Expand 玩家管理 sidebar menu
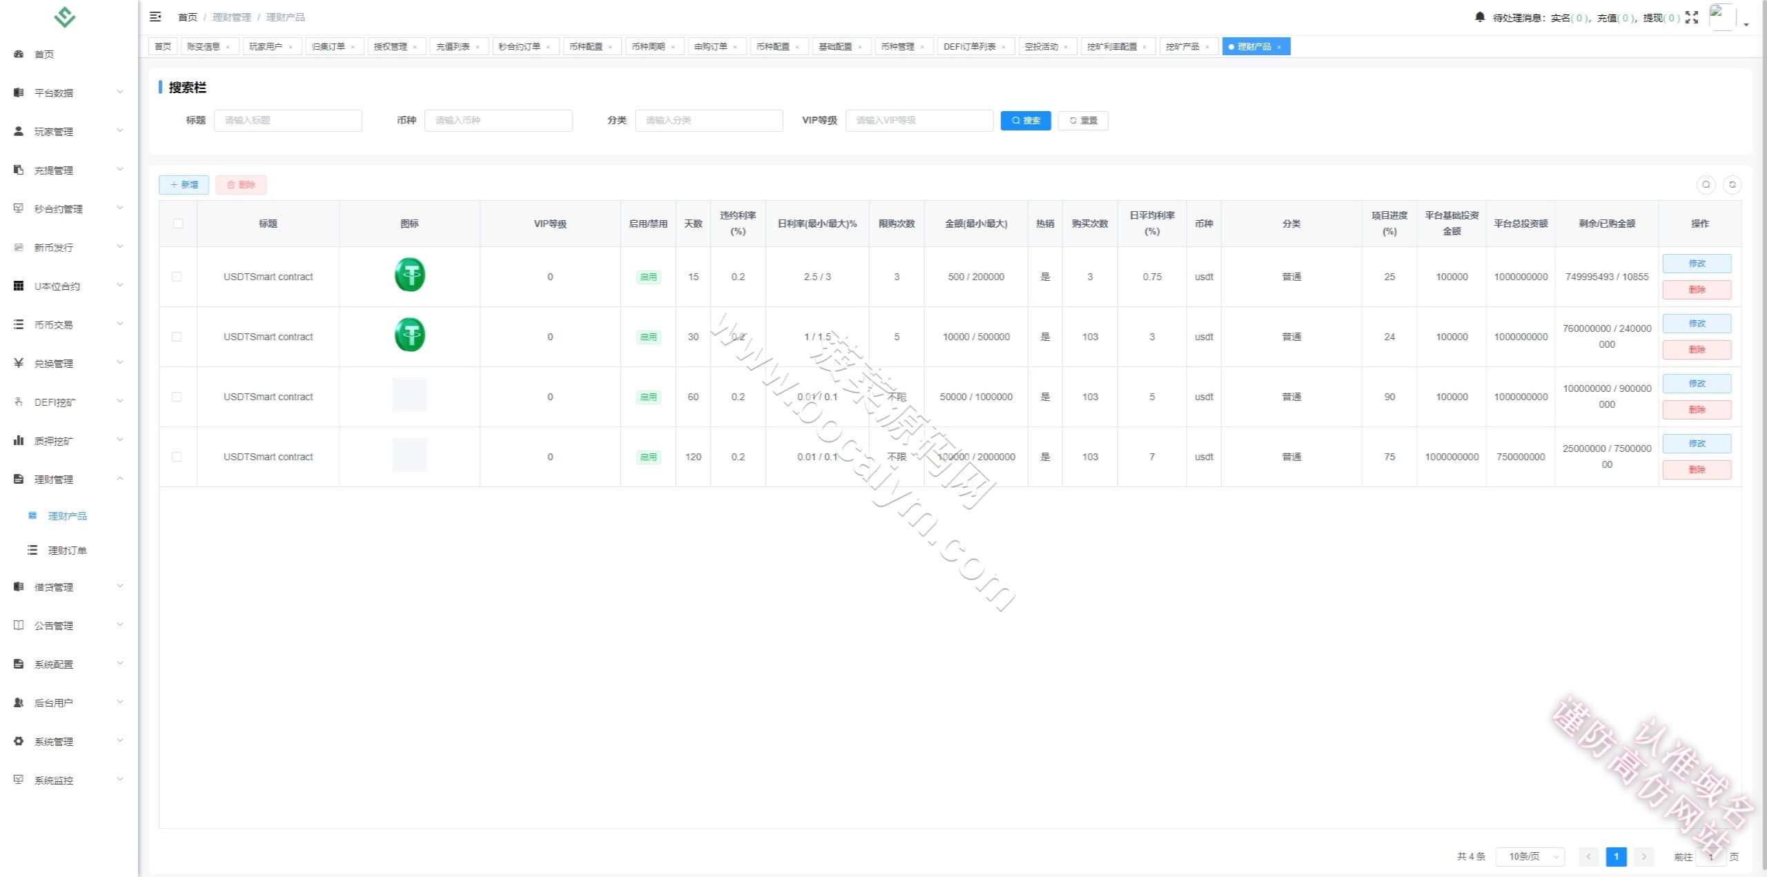The width and height of the screenshot is (1767, 877). [69, 132]
